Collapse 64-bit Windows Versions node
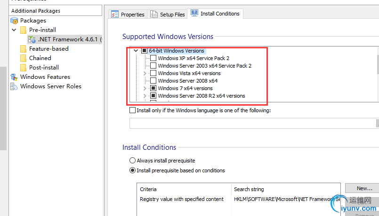This screenshot has width=379, height=216. click(x=136, y=51)
